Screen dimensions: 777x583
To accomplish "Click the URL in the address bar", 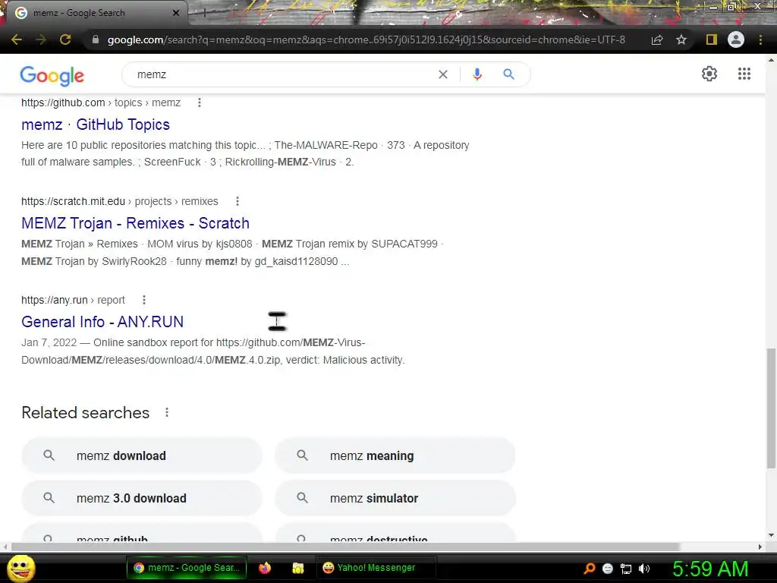I will (x=366, y=39).
